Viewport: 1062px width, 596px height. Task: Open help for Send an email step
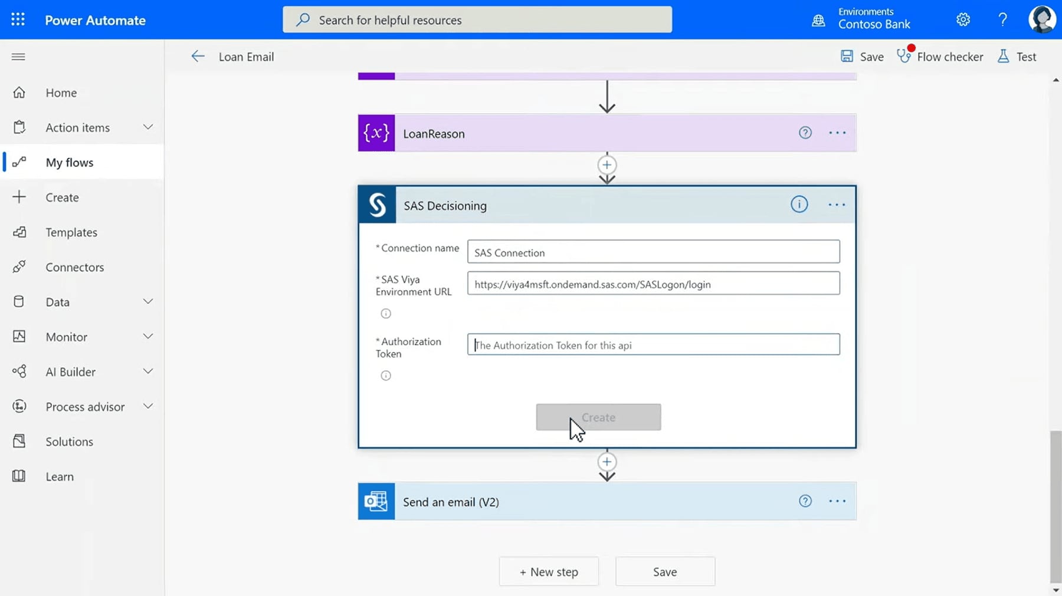click(805, 501)
